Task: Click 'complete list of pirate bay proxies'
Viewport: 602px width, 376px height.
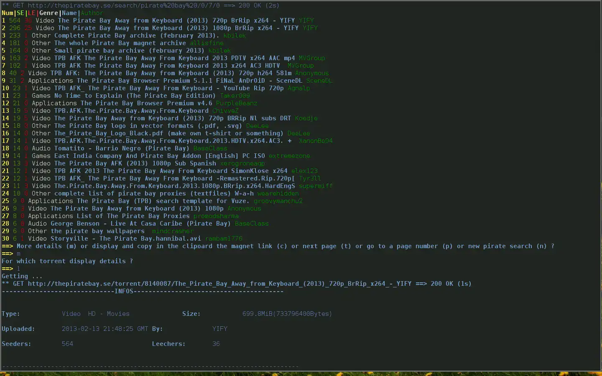Action: coord(120,193)
